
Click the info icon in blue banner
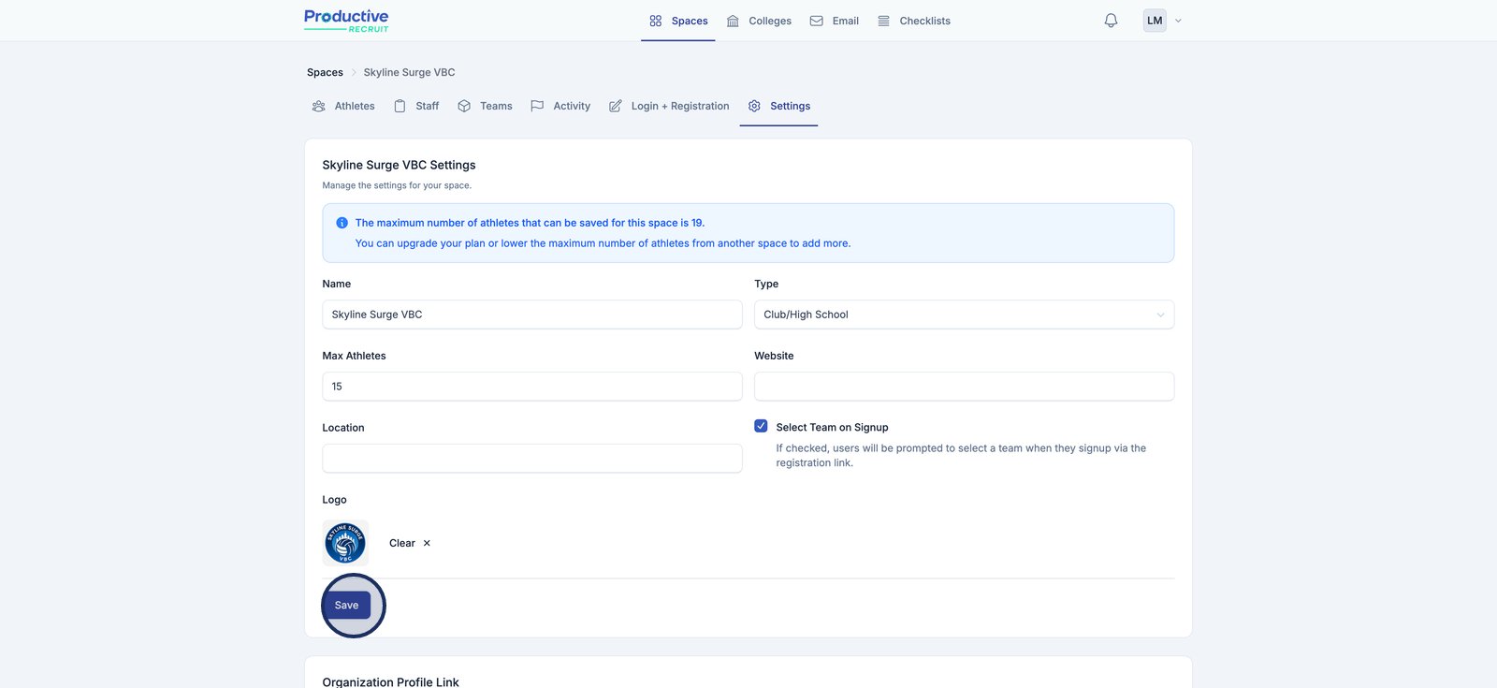(342, 223)
